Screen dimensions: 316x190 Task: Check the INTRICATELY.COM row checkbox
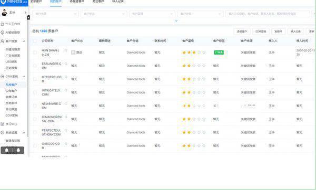pos(35,92)
